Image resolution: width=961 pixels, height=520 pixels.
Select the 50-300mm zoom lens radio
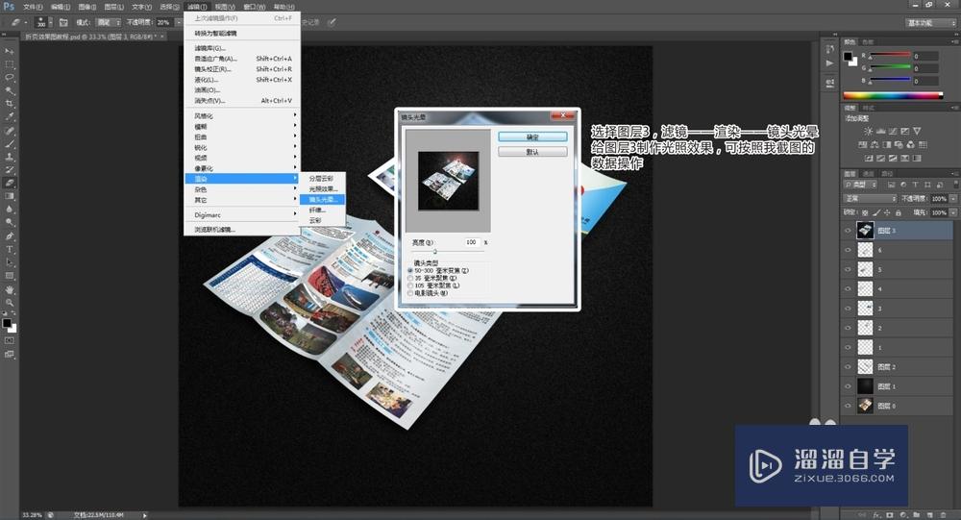(410, 270)
